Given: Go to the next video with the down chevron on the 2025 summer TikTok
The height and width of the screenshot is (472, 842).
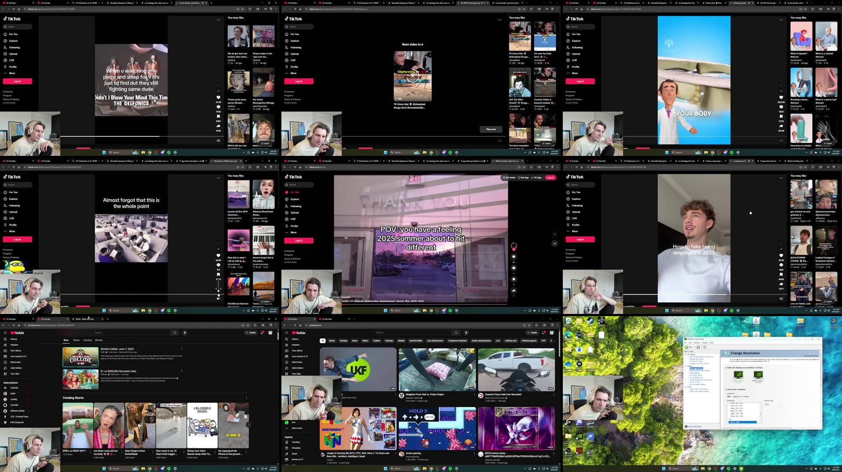Looking at the screenshot, I should pos(554,243).
